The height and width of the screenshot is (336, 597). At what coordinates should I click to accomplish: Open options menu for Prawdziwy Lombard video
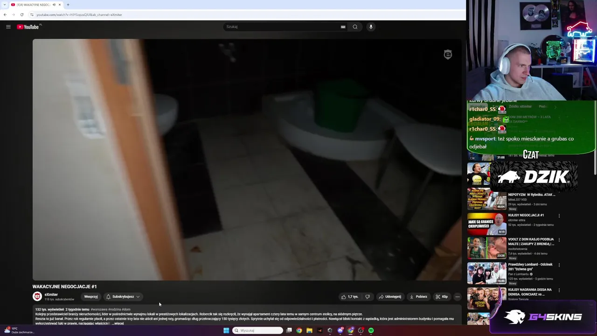coord(559,265)
